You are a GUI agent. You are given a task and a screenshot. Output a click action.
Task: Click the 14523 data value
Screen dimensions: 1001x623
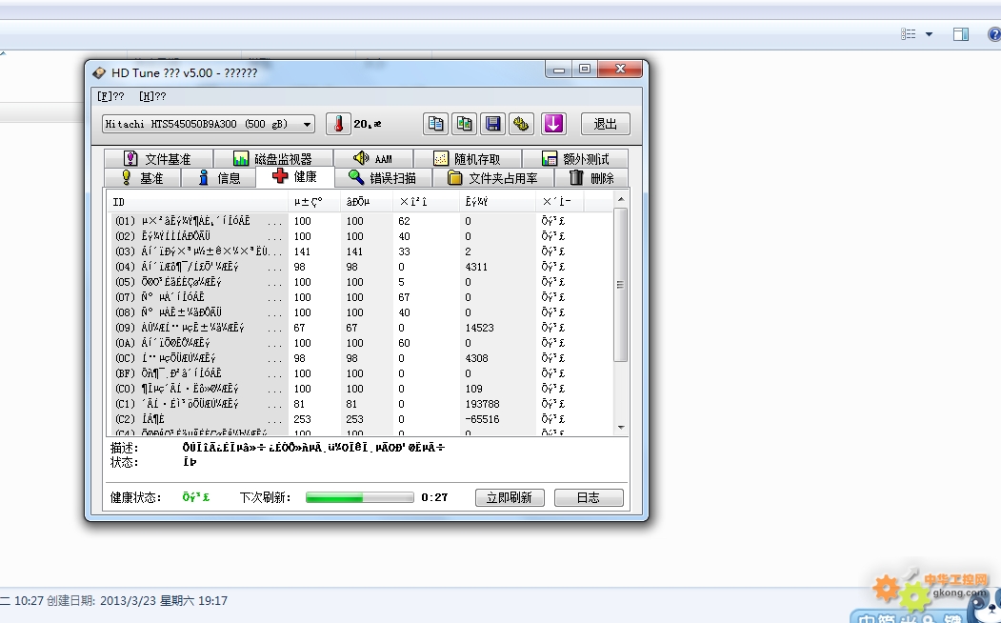click(479, 328)
